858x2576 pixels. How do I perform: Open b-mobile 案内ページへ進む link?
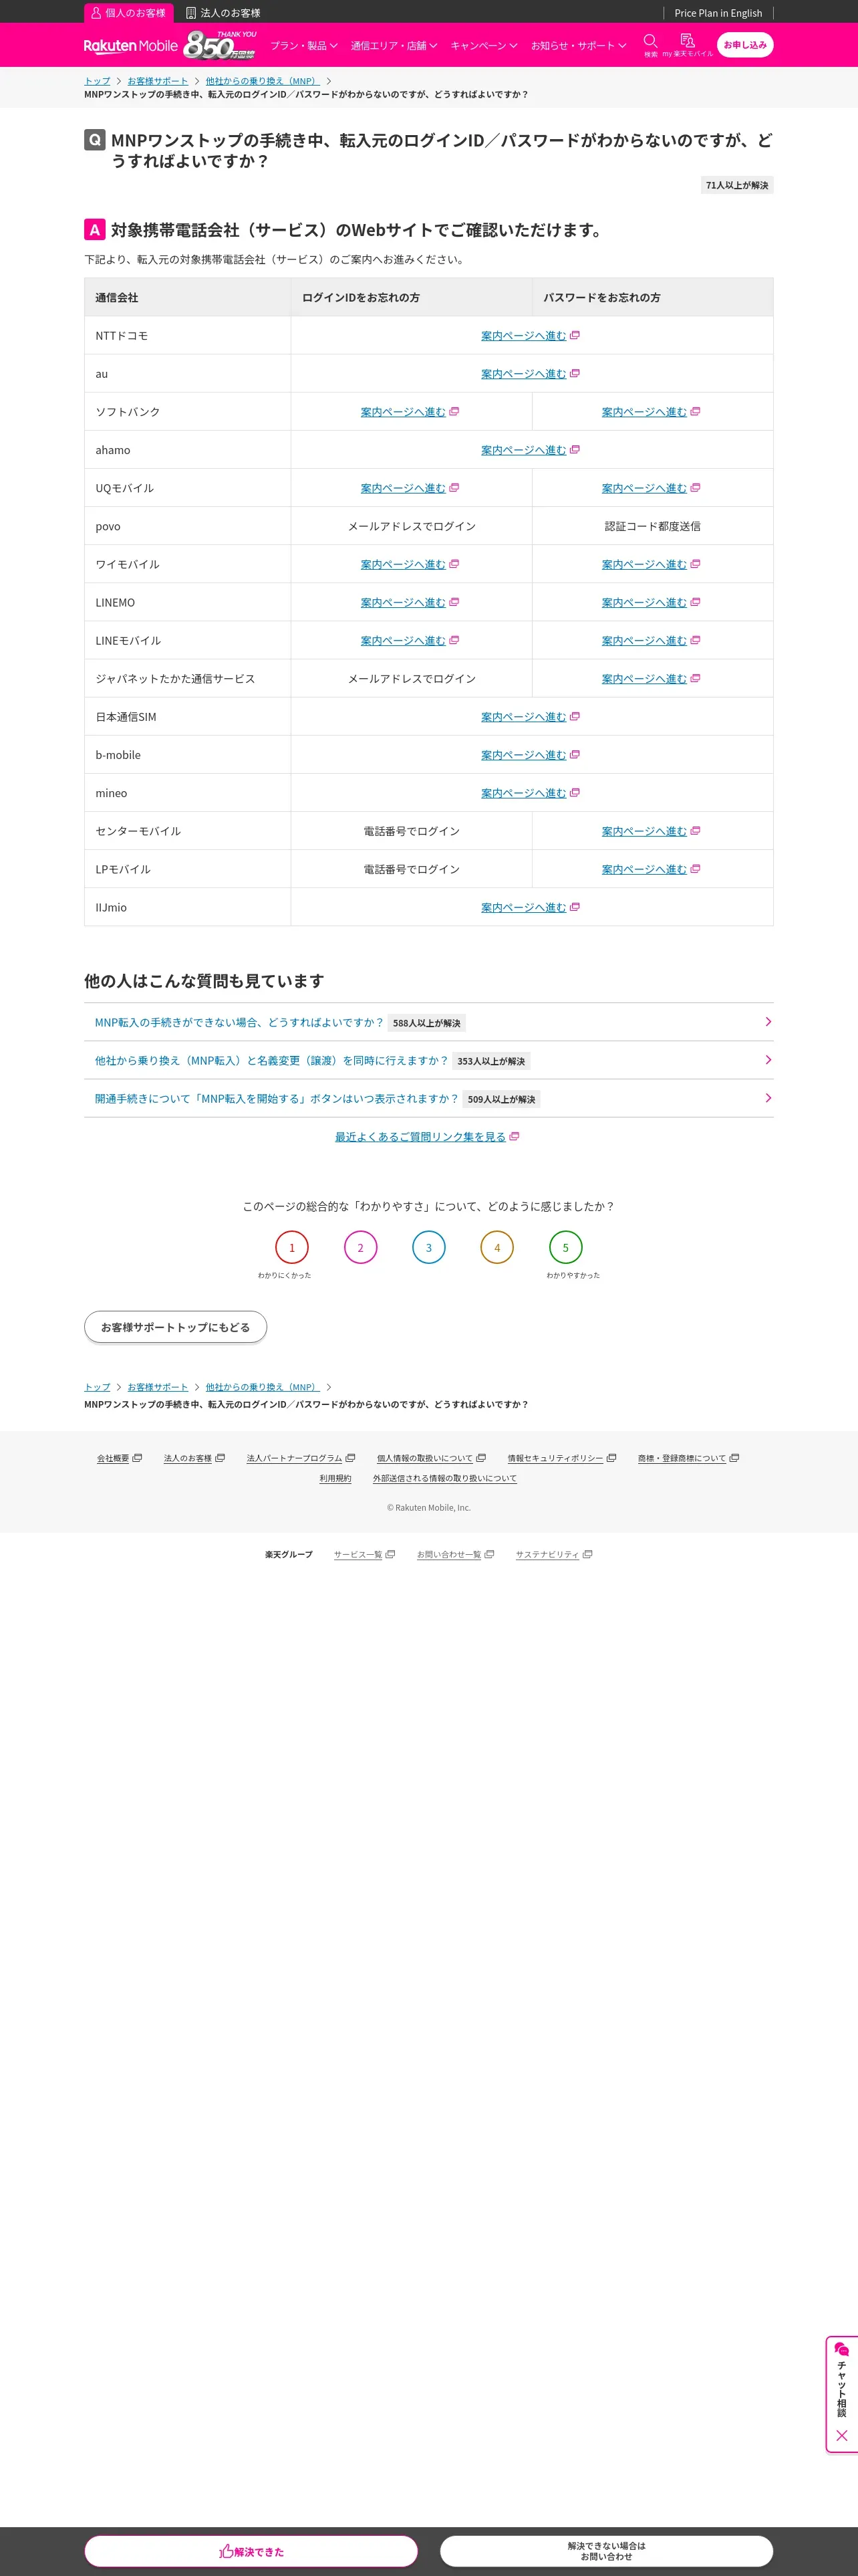(x=531, y=755)
